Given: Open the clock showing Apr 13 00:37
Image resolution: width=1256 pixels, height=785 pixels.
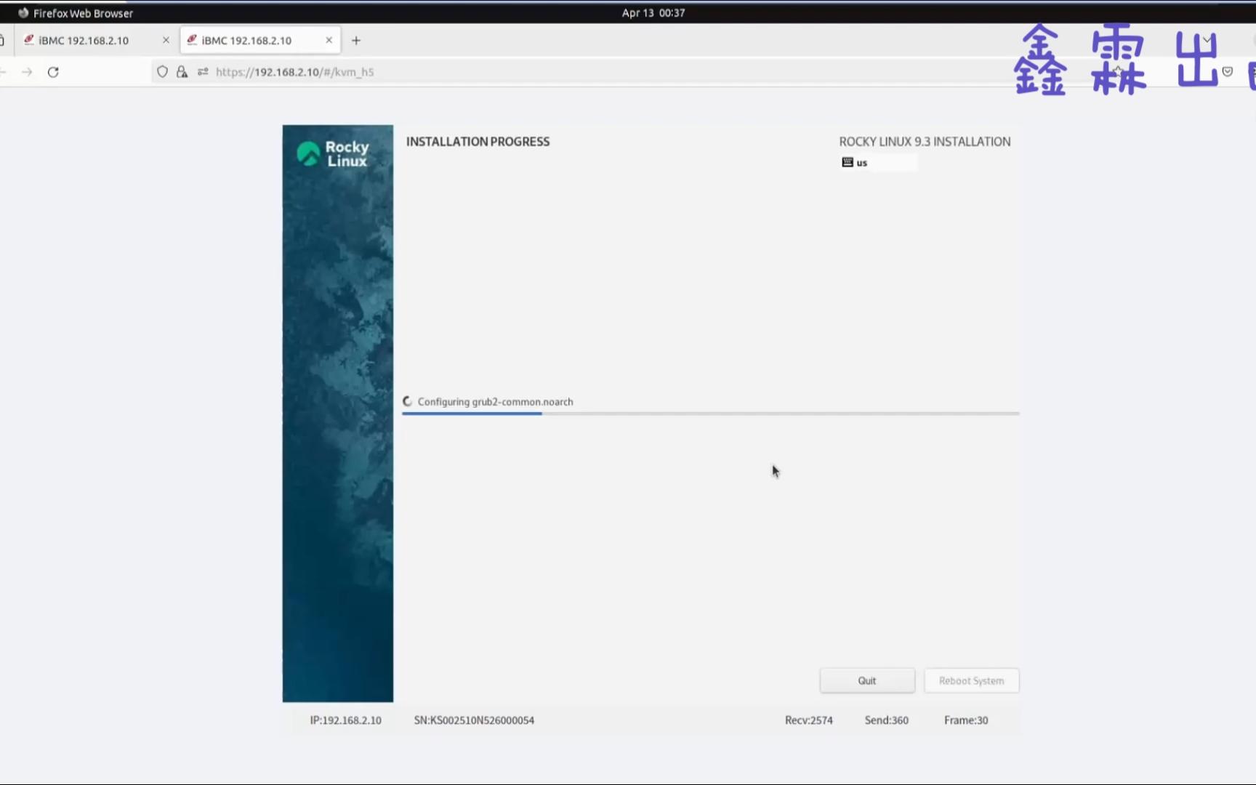Looking at the screenshot, I should click(653, 13).
